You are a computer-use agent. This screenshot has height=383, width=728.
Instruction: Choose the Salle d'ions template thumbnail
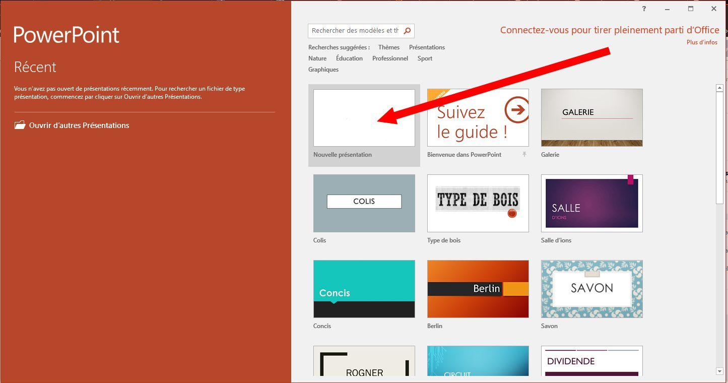[x=592, y=204]
